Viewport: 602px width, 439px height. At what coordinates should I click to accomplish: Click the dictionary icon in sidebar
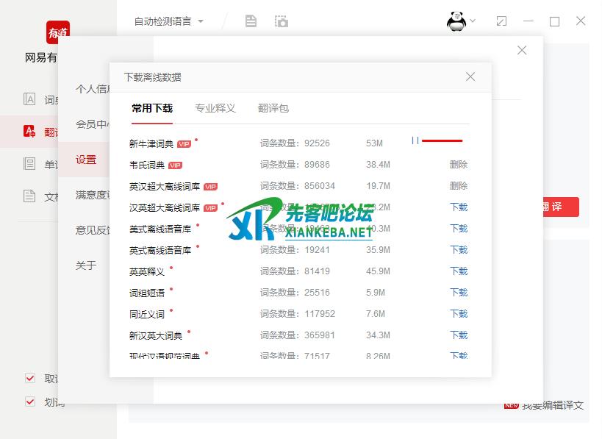pos(29,99)
